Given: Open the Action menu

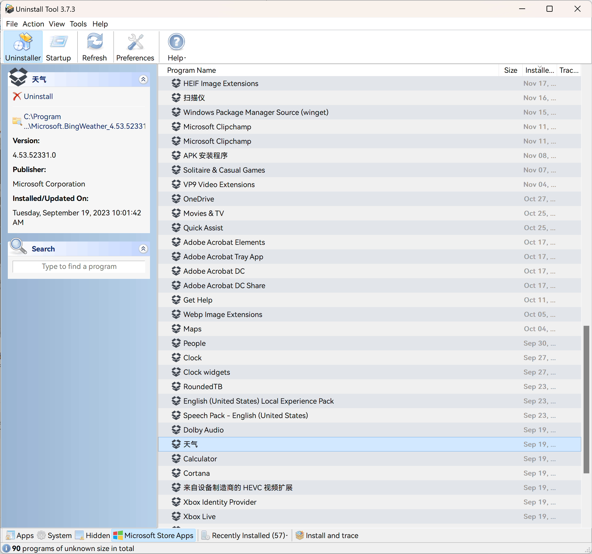Looking at the screenshot, I should (33, 24).
